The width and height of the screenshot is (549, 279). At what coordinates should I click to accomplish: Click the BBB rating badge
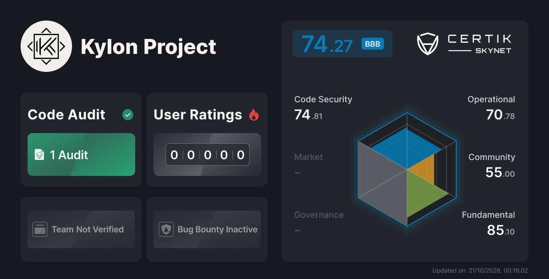click(373, 44)
